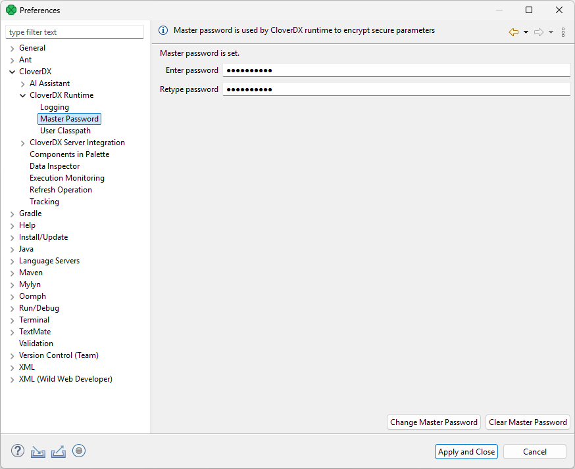Expand the General tree node
Image resolution: width=575 pixels, height=469 pixels.
point(12,49)
